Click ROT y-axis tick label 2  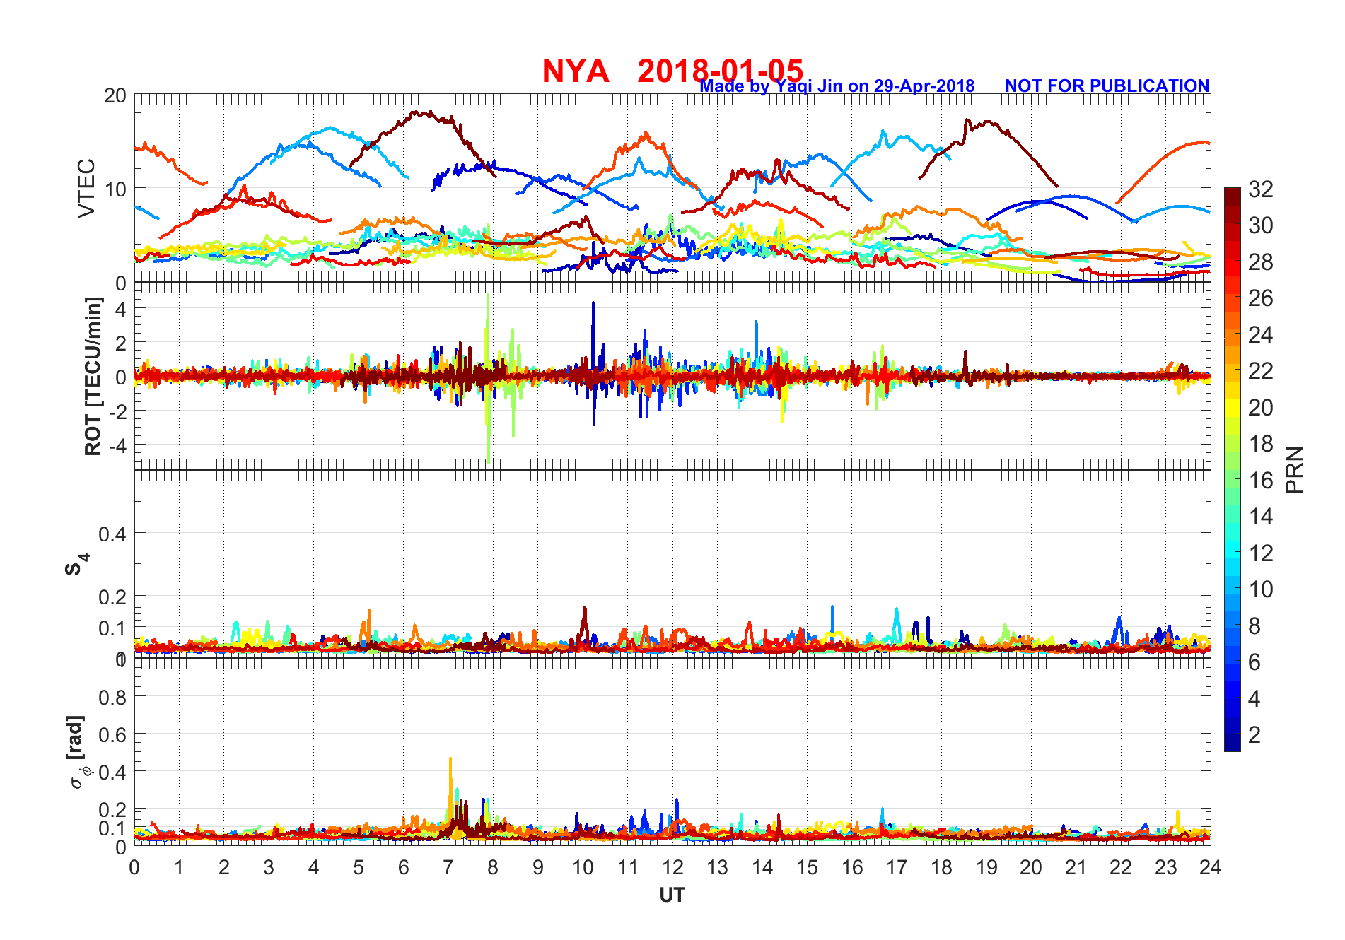[121, 343]
